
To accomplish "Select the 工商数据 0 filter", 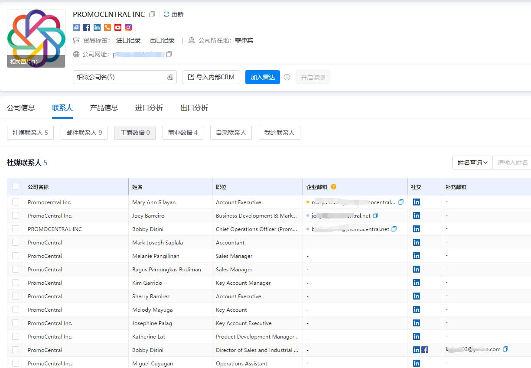I will point(135,133).
